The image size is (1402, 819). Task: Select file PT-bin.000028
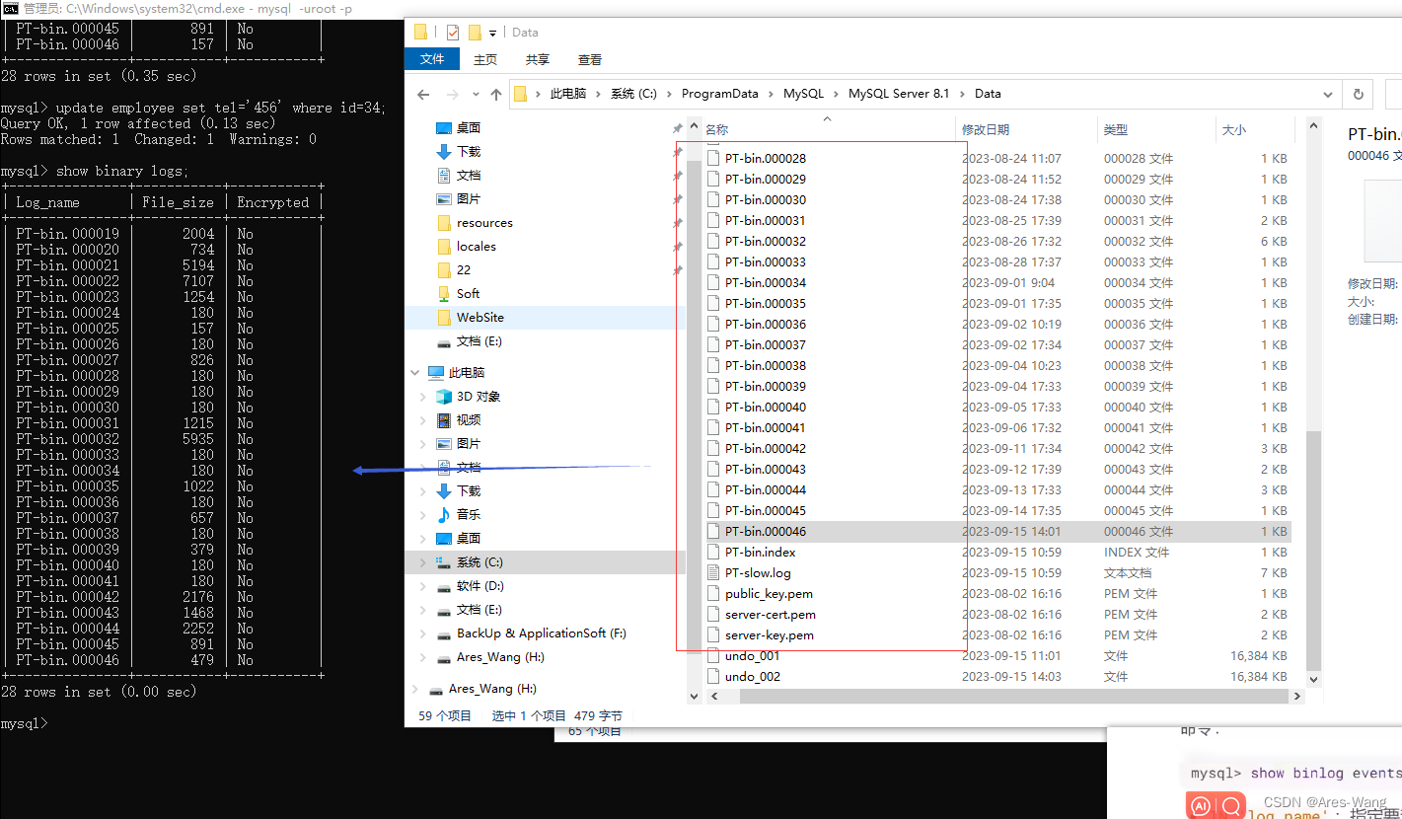pyautogui.click(x=766, y=158)
